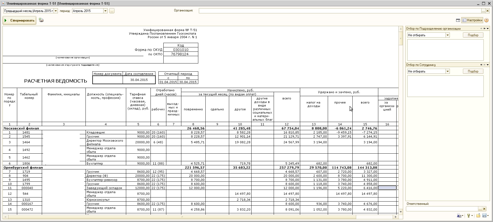The image size is (493, 222).
Task: Toggle the Настройки settings panel button
Action: 472,20
